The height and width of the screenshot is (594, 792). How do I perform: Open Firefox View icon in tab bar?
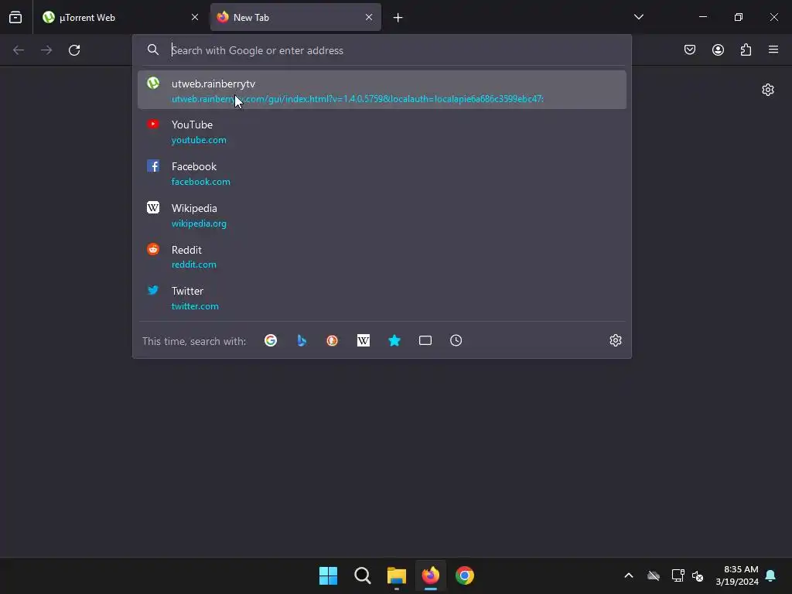[15, 17]
